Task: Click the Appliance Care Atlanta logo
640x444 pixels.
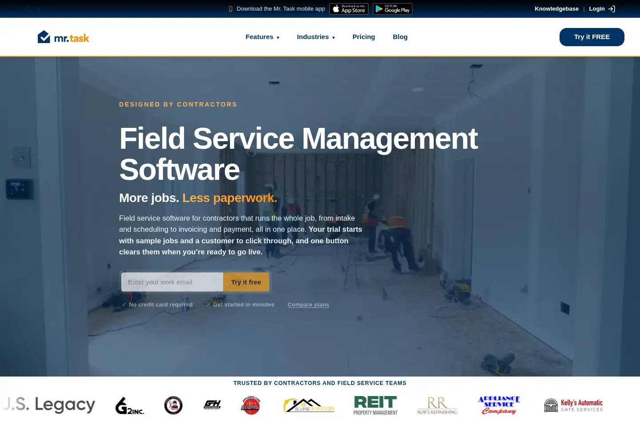Action: click(251, 405)
